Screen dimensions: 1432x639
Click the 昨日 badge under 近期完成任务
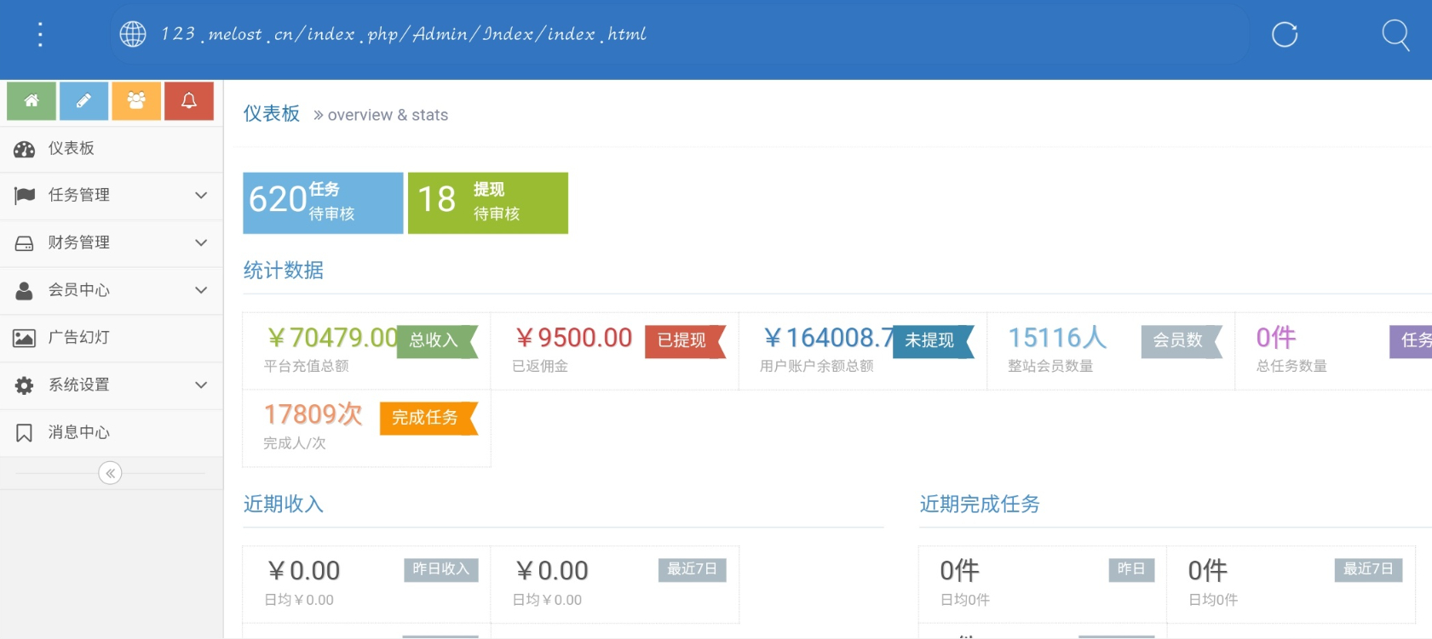click(1131, 569)
